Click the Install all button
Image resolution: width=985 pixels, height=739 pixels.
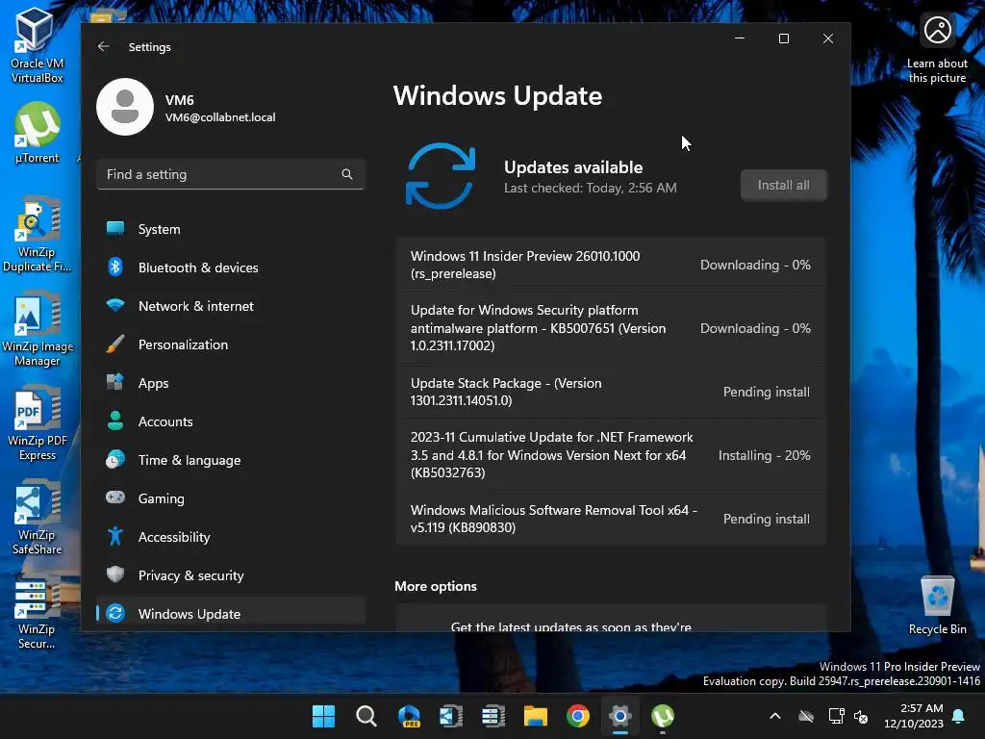(x=783, y=185)
